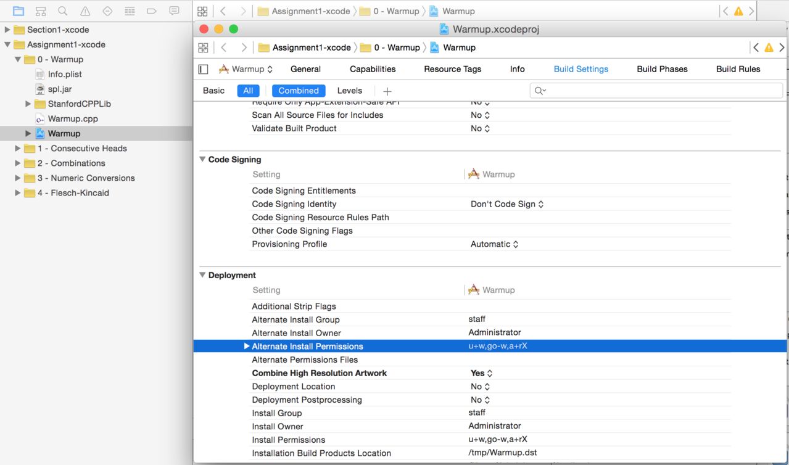Collapse Assignment1-xcode project in navigator
This screenshot has width=789, height=465.
click(7, 44)
